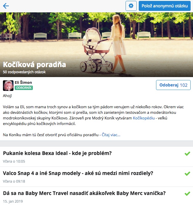193x205 pixels.
Task: Open Eli Šimon's profile avatar
Action: [8, 86]
